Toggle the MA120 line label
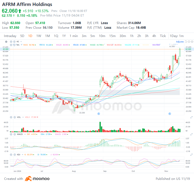The image size is (194, 184). point(114,45)
